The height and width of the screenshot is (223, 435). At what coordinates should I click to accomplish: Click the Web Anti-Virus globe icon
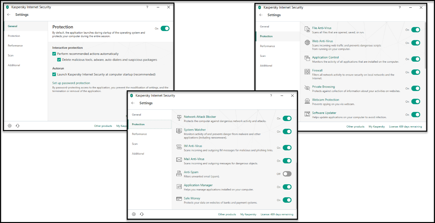coord(307,43)
